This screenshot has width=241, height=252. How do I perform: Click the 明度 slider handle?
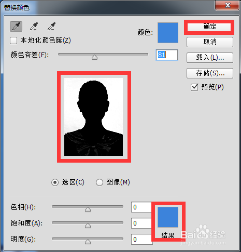point(88,242)
